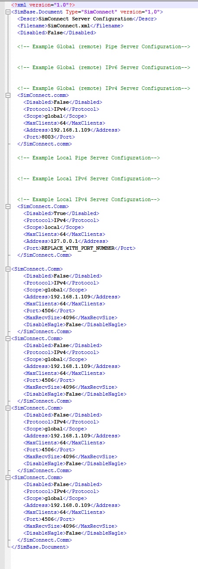Click the Local IPv6 Server Configuration comment
This screenshot has width=198, height=569.
pos(89,179)
